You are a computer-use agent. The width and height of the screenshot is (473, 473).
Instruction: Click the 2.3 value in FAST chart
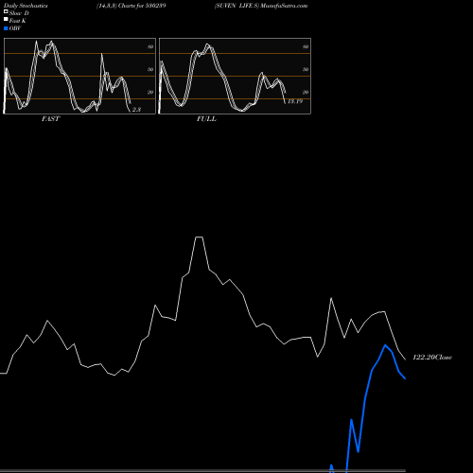click(x=136, y=110)
